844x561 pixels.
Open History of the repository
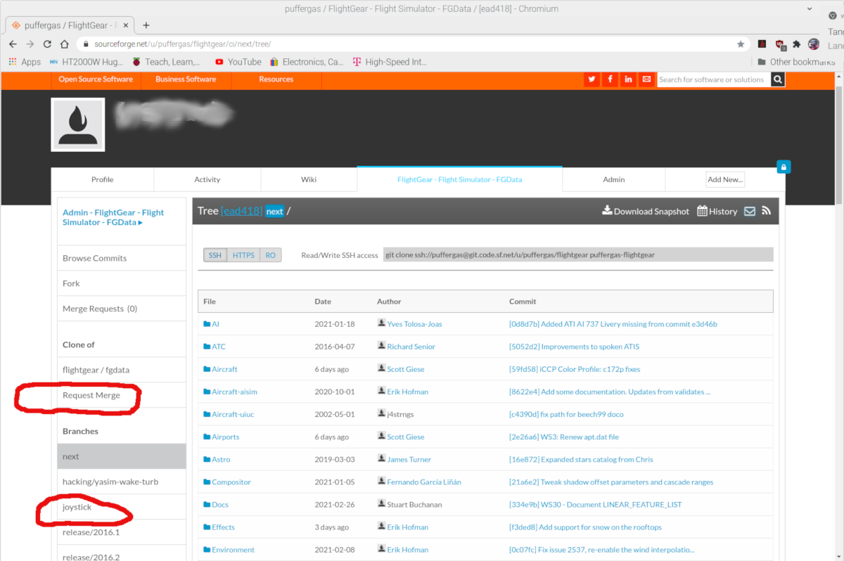(717, 211)
